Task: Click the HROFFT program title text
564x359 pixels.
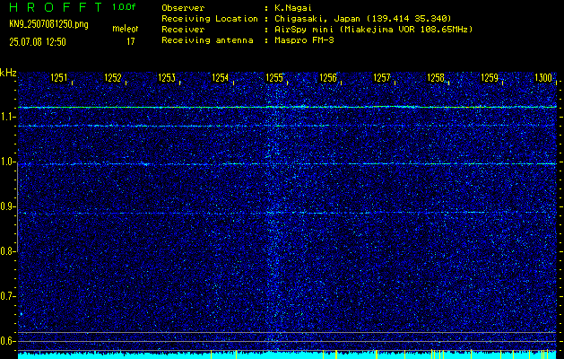Action: tap(56, 7)
